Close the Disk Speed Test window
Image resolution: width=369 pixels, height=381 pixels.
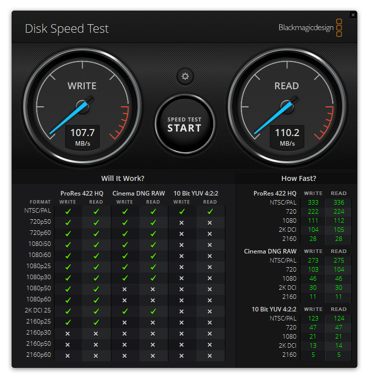tap(353, 15)
